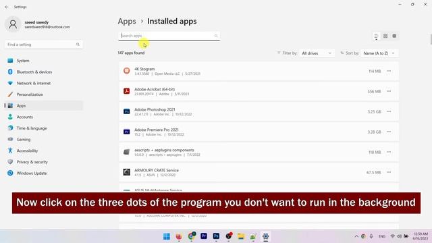This screenshot has height=243, width=432.
Task: Click the Adobe Acrobat (64-bit) name
Action: (155, 89)
